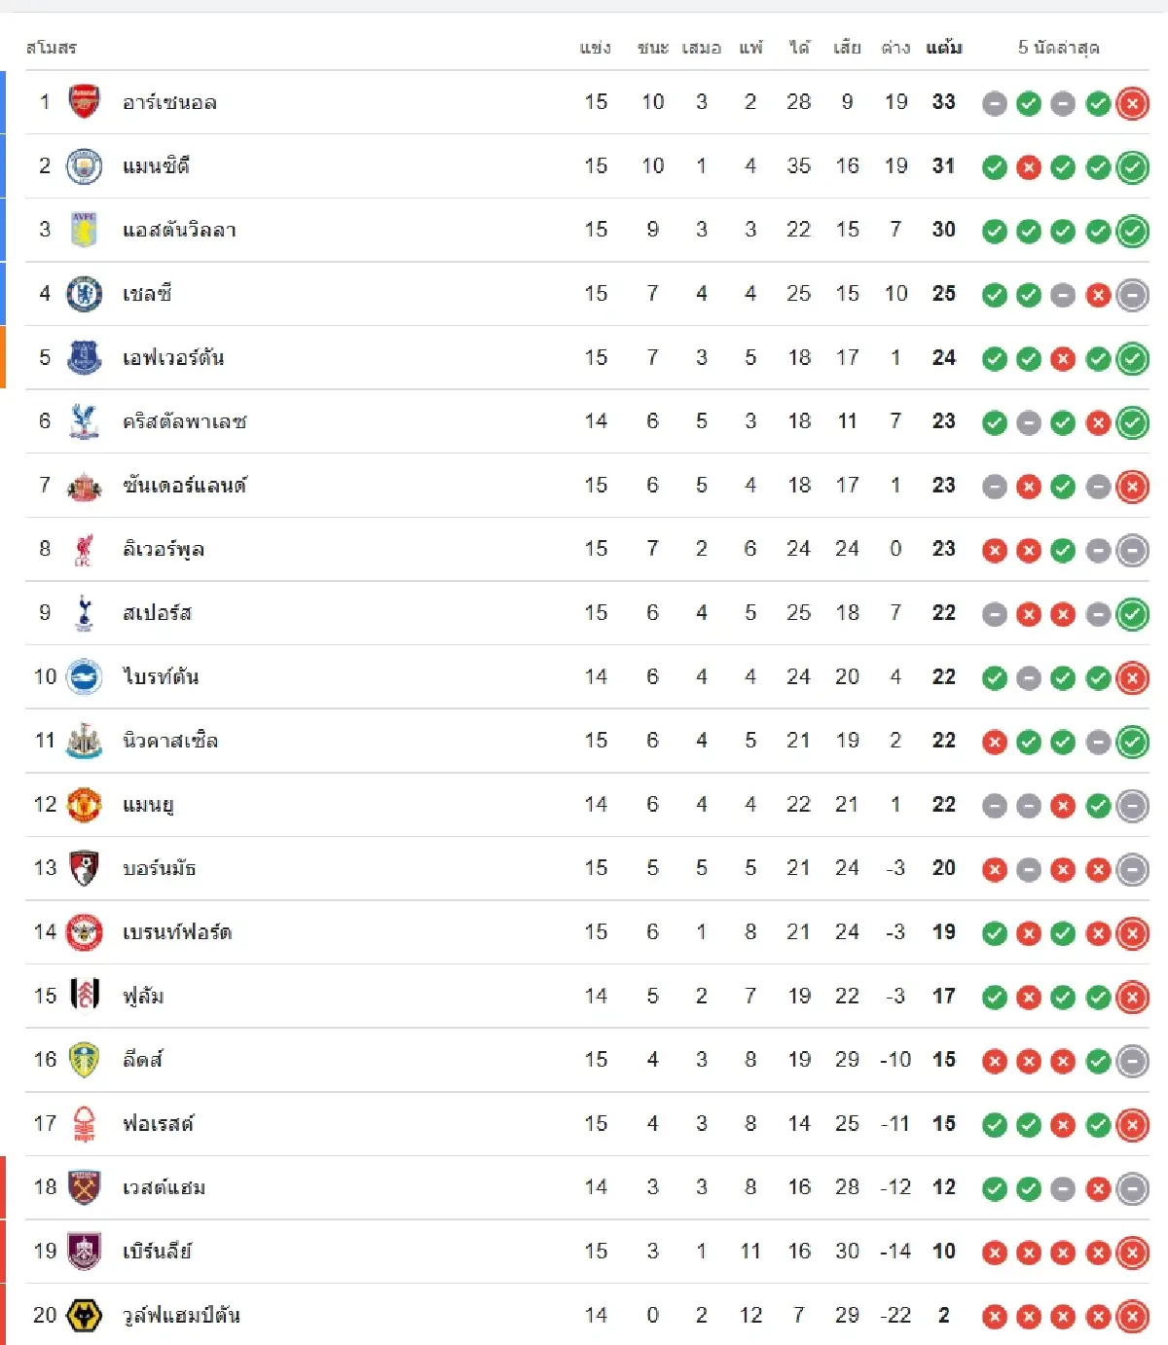
Task: Open the เบิร์นลีย์ team page
Action: [157, 1252]
